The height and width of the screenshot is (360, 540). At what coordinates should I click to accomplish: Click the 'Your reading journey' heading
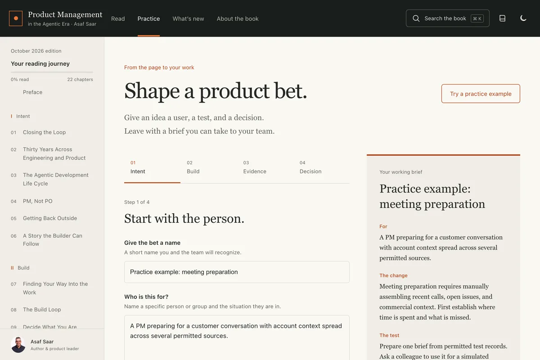click(x=40, y=63)
